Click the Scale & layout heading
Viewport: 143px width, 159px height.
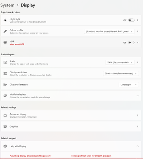[8, 54]
